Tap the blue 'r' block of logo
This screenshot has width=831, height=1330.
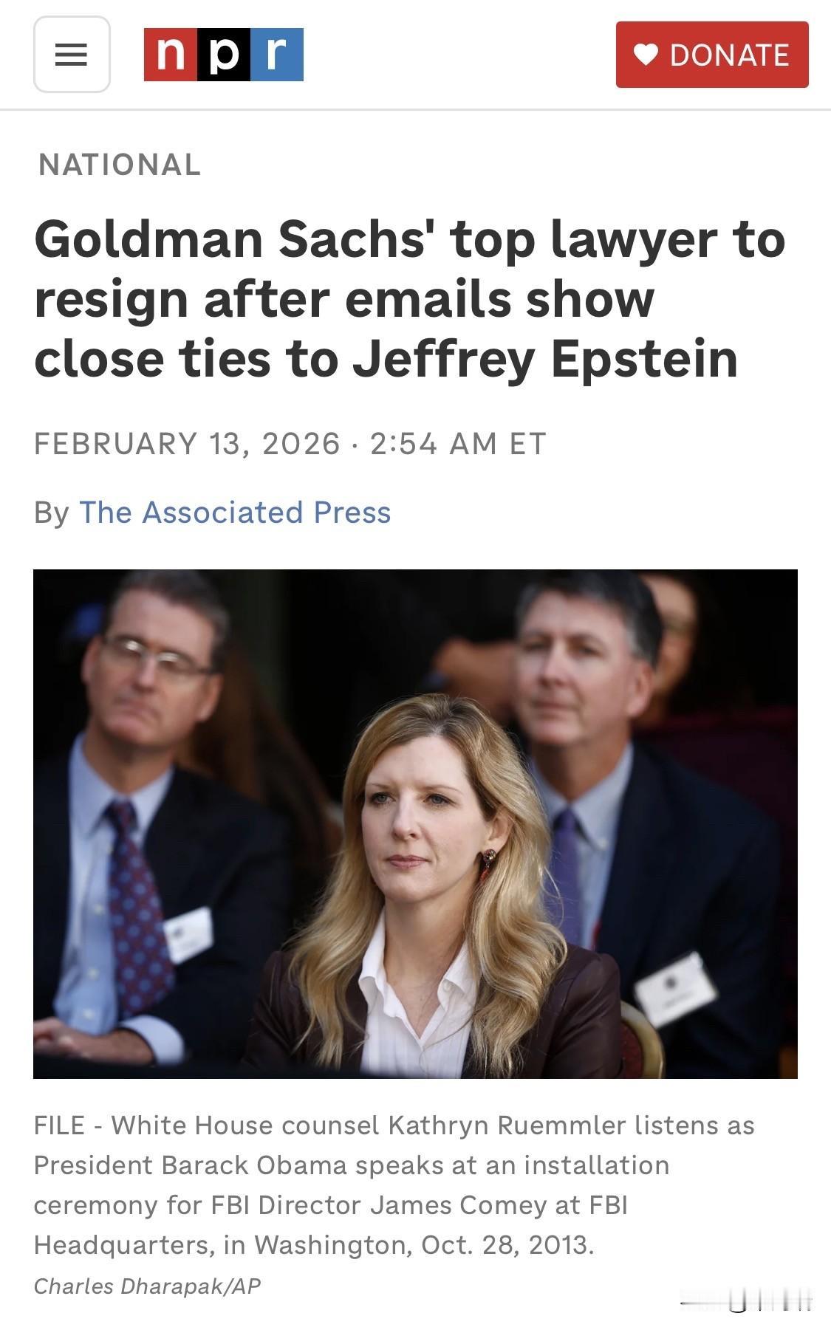pos(277,55)
